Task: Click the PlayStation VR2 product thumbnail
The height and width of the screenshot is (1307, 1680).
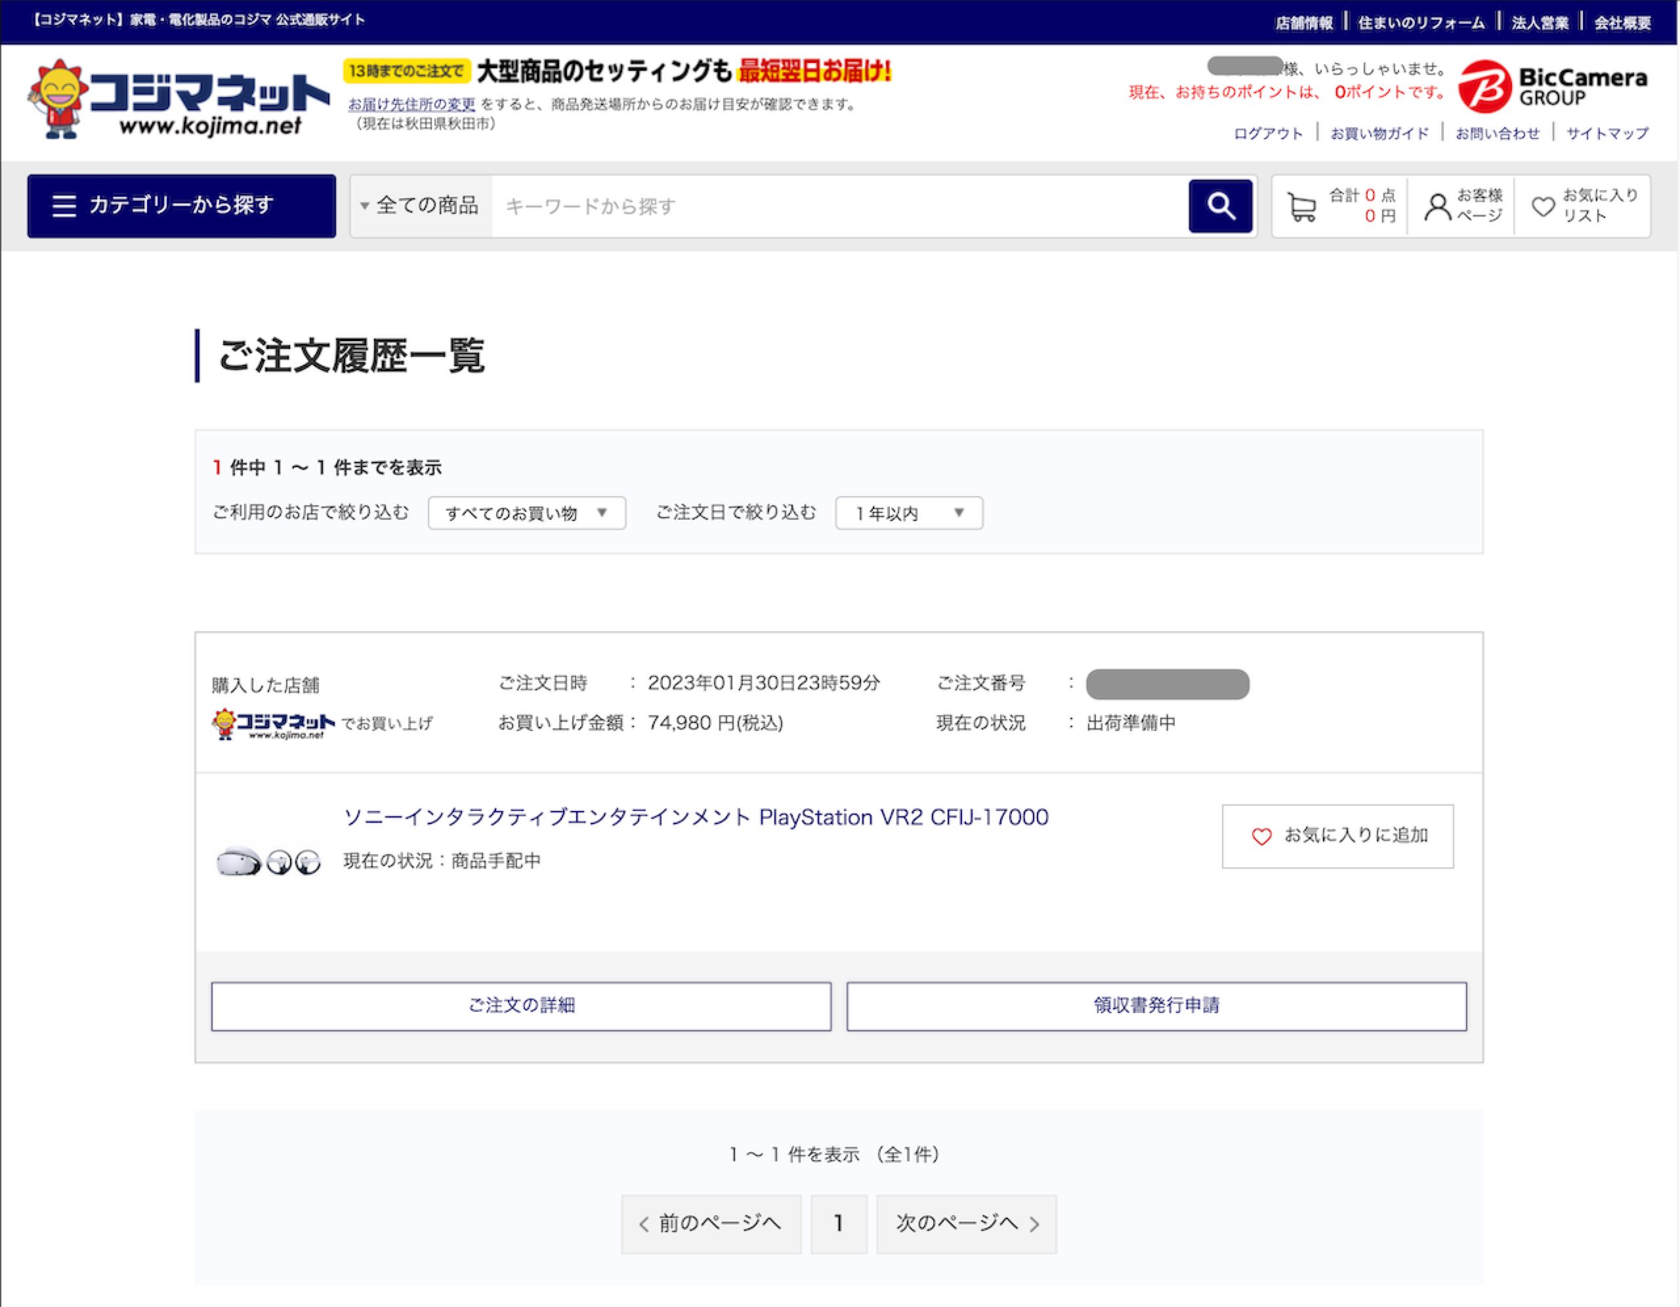Action: point(268,861)
